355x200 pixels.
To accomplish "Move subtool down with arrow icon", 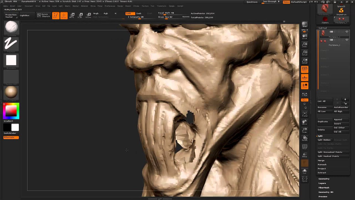I will 345,99.
